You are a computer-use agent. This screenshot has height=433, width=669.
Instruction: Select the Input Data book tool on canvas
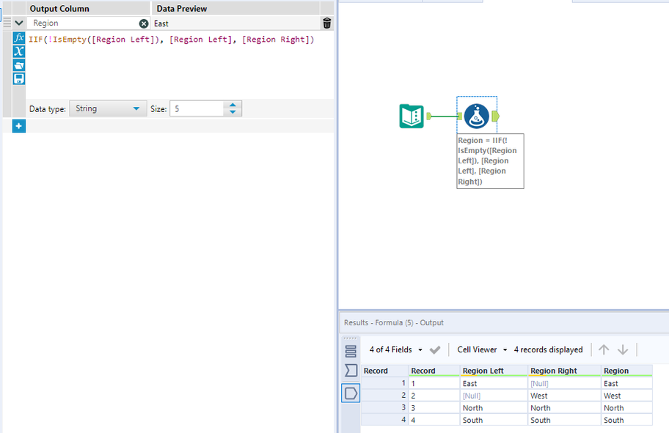tap(412, 116)
